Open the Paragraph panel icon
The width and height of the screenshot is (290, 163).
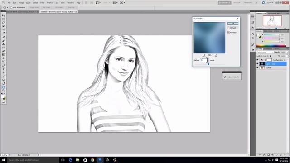click(x=253, y=38)
